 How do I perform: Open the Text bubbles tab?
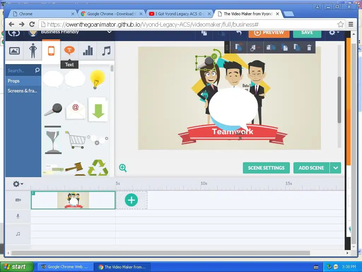[x=69, y=50]
